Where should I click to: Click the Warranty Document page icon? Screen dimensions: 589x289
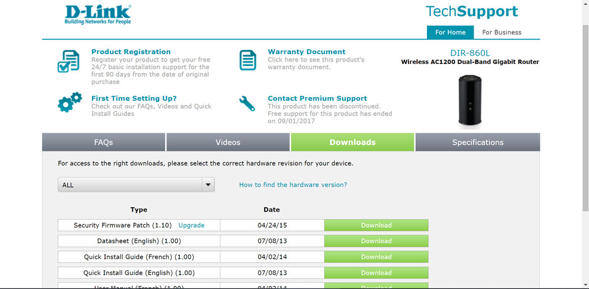[x=248, y=60]
